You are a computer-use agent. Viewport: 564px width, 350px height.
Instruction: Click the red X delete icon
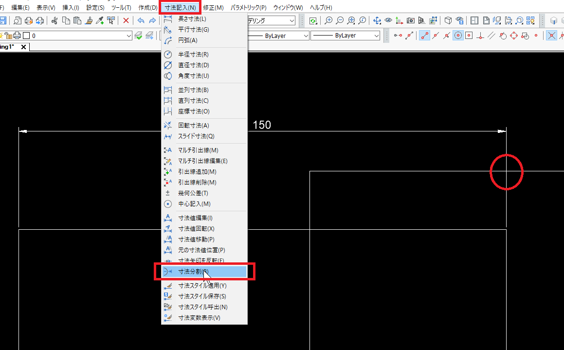point(126,20)
